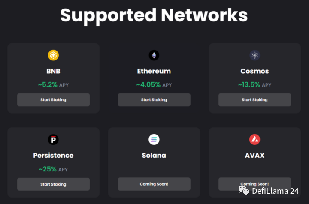The image size is (309, 204).
Task: Click the red AVAX logo icon
Action: [x=254, y=139]
